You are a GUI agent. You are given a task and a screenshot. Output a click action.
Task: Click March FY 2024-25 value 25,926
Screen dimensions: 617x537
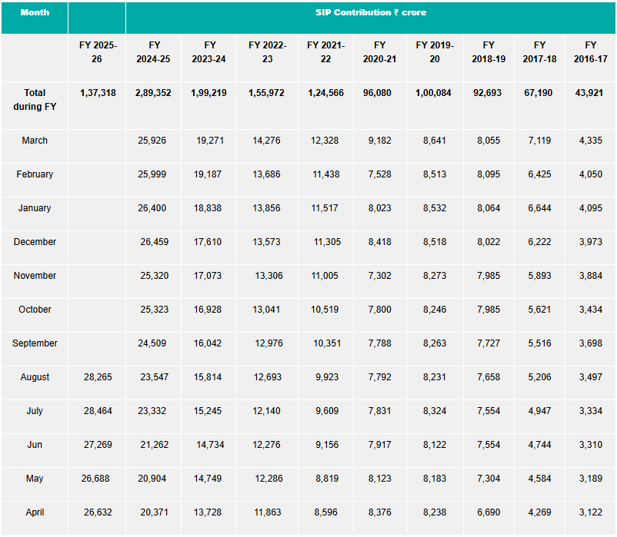(153, 141)
